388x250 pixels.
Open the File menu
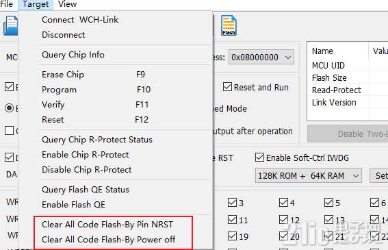7,4
